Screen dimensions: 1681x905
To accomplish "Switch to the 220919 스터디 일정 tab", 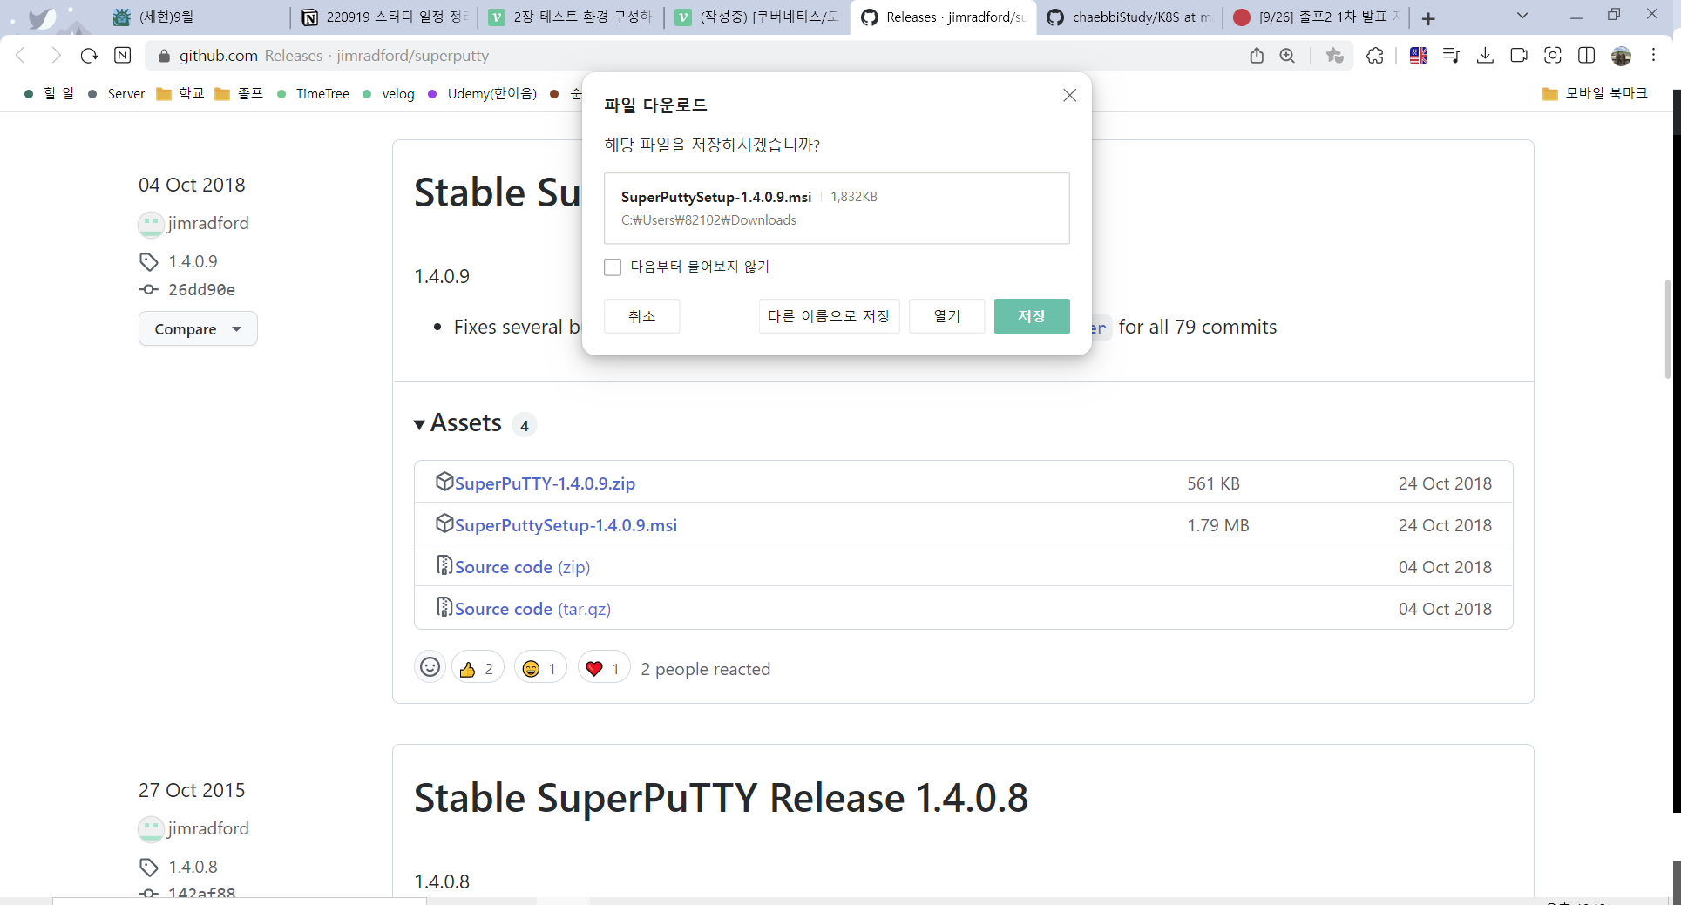I will [x=383, y=17].
